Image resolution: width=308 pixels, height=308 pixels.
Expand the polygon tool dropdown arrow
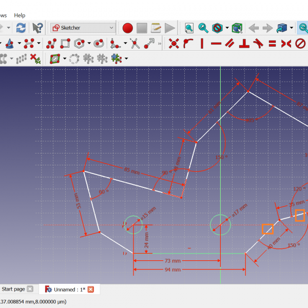[89, 44]
